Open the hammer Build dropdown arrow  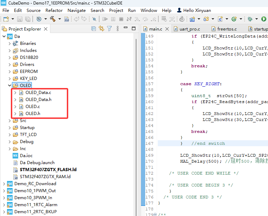click(x=59, y=19)
